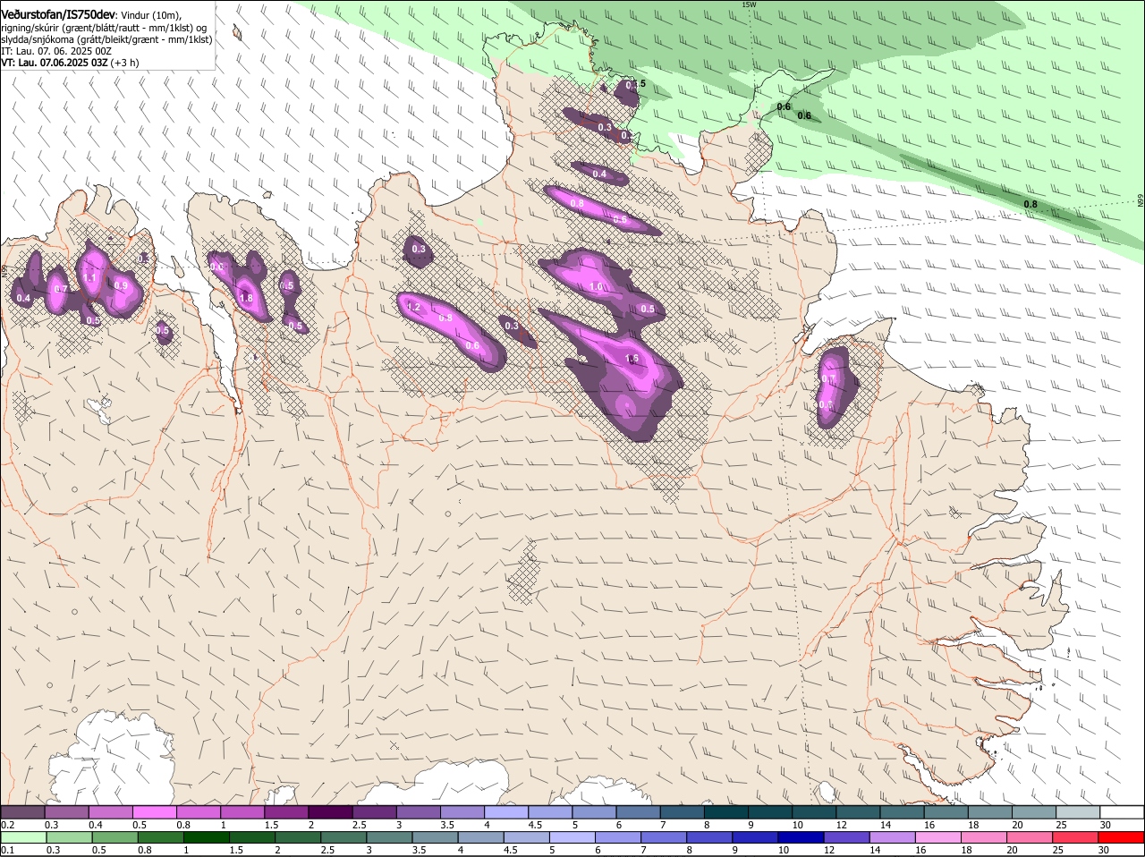Select top legend swatch labeled 3
The image size is (1145, 857).
click(x=418, y=811)
